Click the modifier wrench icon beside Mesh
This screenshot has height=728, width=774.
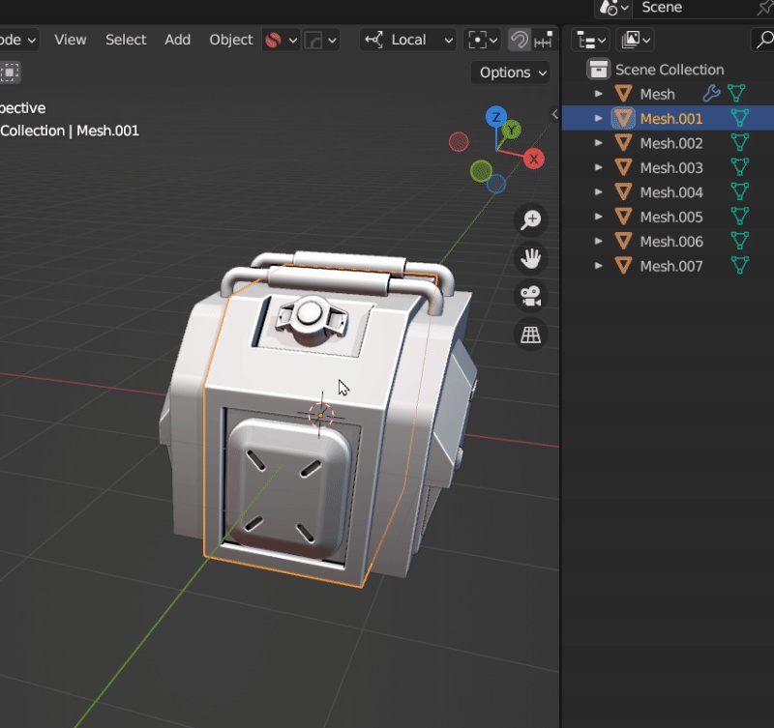click(x=711, y=93)
